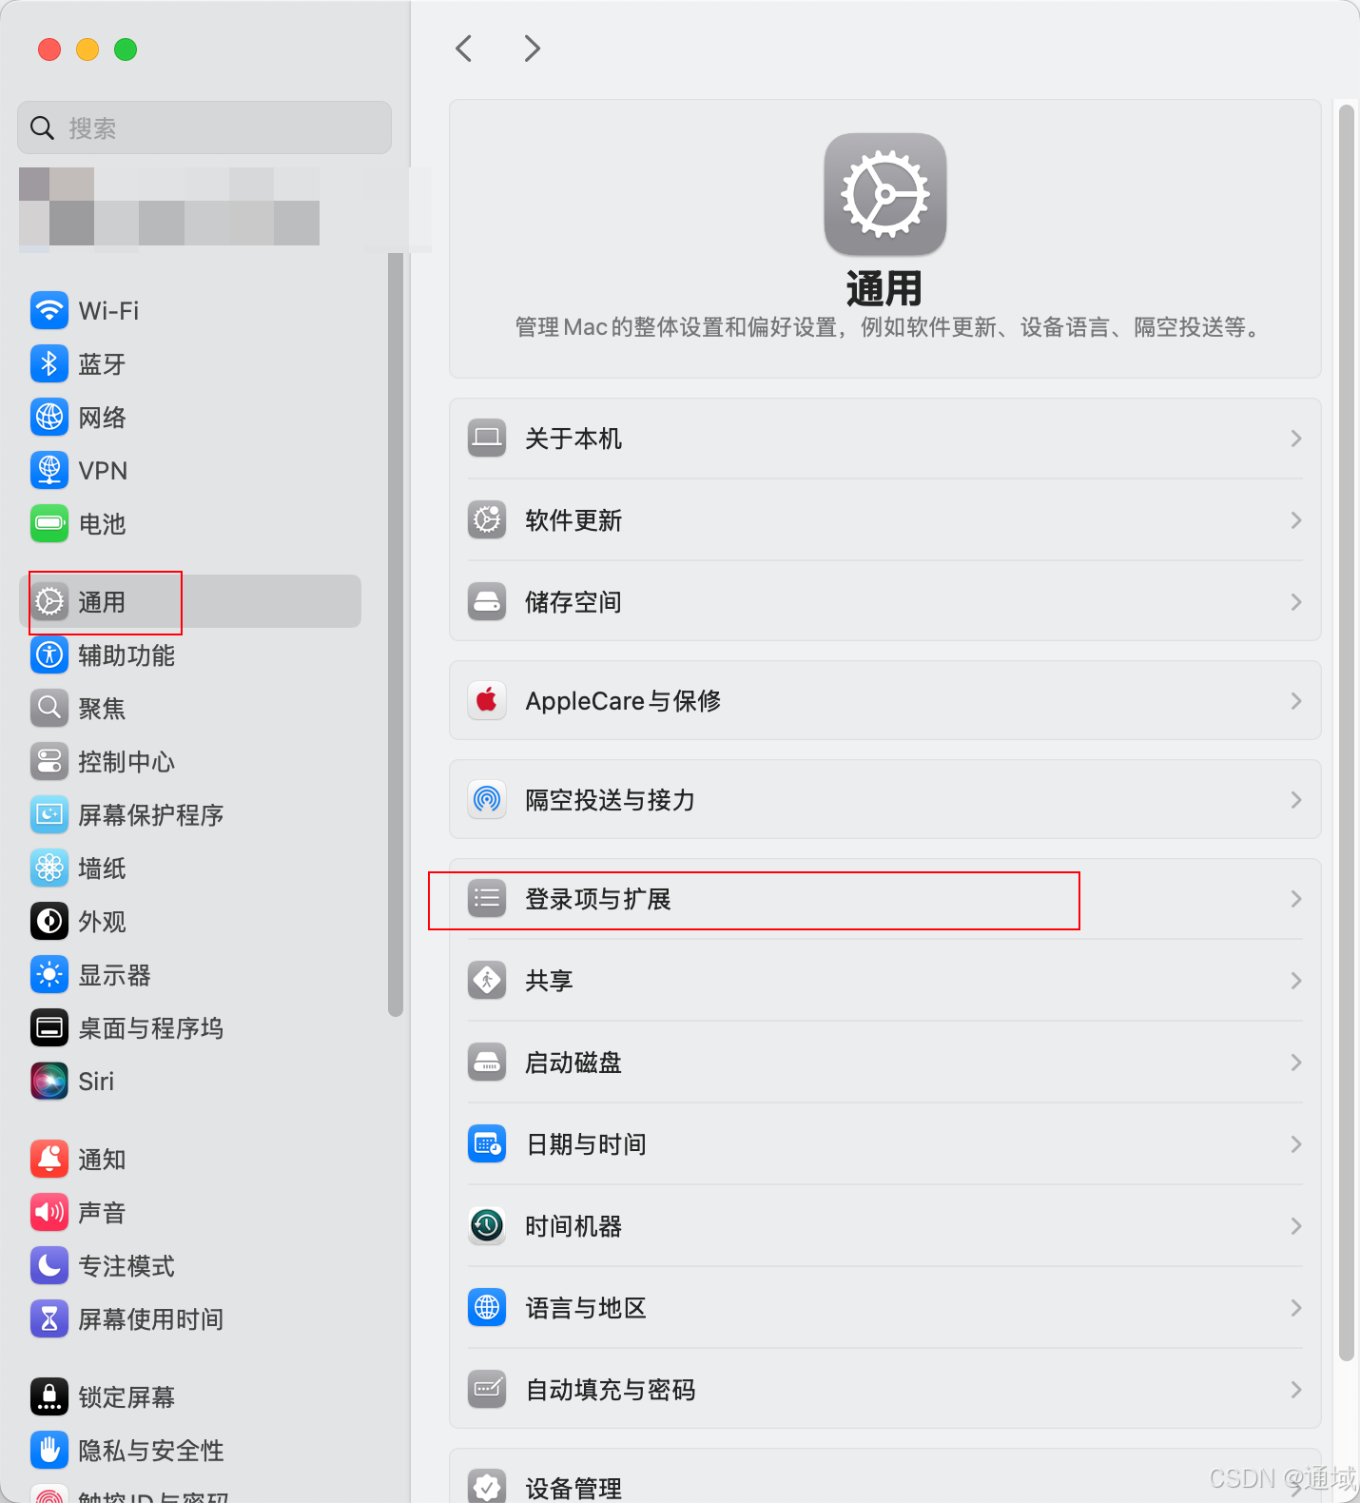
Task: Open the Siri icon in sidebar
Action: coord(49,1081)
